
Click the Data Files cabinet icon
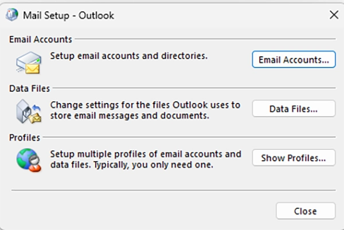28,110
